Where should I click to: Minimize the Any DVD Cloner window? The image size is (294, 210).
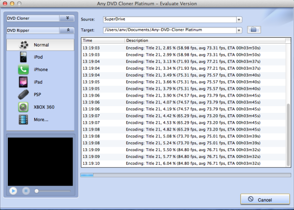tap(12, 3)
